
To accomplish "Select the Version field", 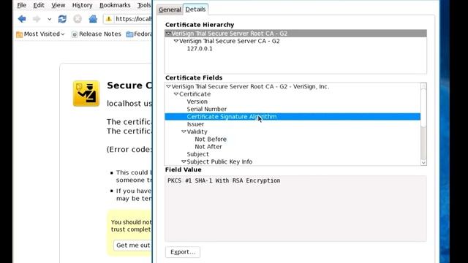I will tap(197, 102).
